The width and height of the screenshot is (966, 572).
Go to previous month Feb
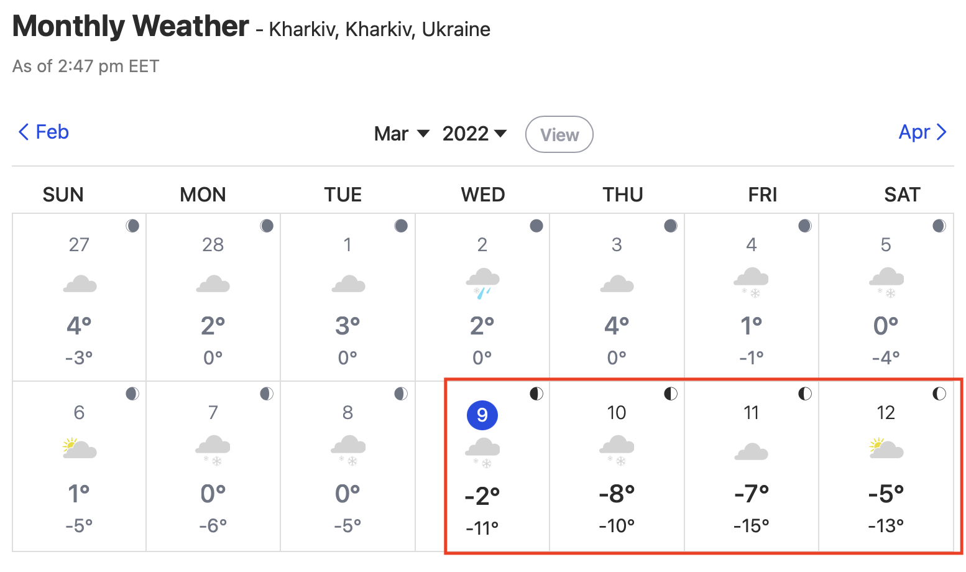[x=44, y=132]
